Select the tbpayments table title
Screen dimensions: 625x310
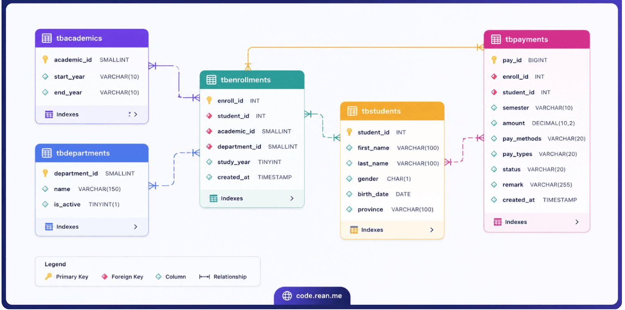(526, 39)
